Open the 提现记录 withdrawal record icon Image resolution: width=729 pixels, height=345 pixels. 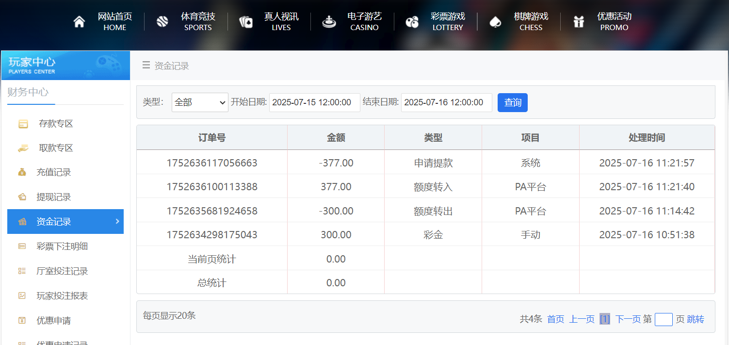click(22, 197)
